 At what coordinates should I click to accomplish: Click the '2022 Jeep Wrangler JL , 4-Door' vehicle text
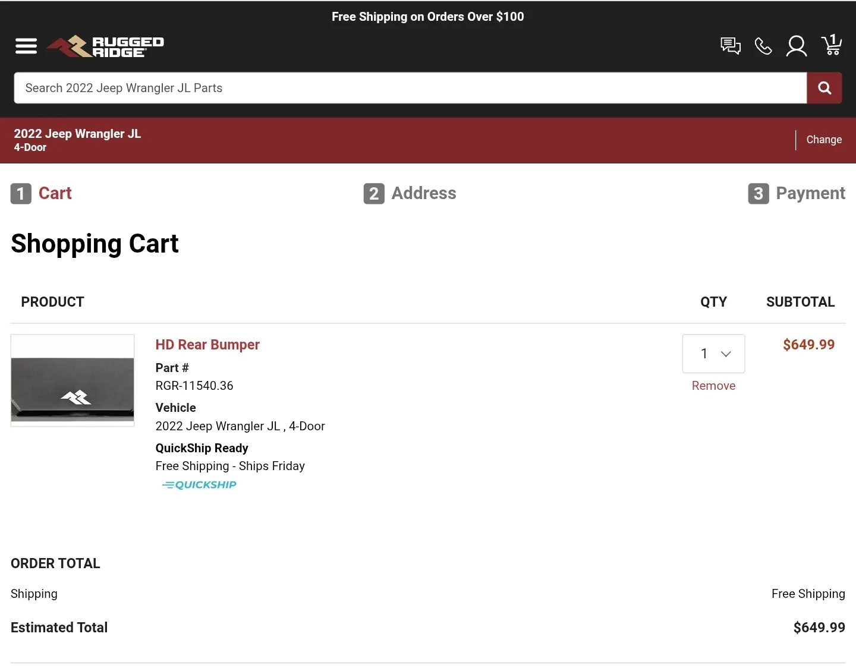pos(240,426)
